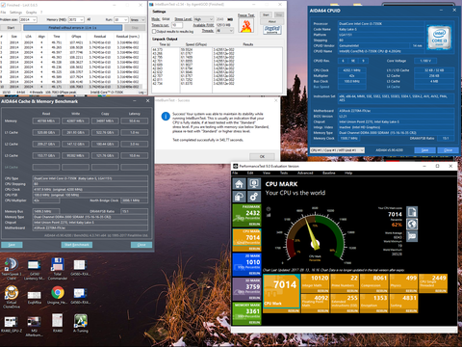
Task: Open Memory (MiB) dropdown in LinX
Action: tap(76, 20)
